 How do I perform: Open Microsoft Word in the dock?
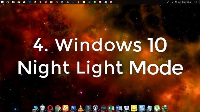119,108
